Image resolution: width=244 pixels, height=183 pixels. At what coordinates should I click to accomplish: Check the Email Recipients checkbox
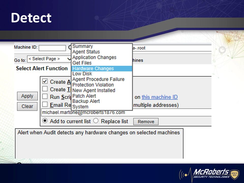[x=45, y=104]
